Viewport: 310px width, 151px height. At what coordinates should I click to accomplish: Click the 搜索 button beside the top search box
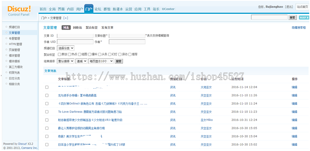293,18
